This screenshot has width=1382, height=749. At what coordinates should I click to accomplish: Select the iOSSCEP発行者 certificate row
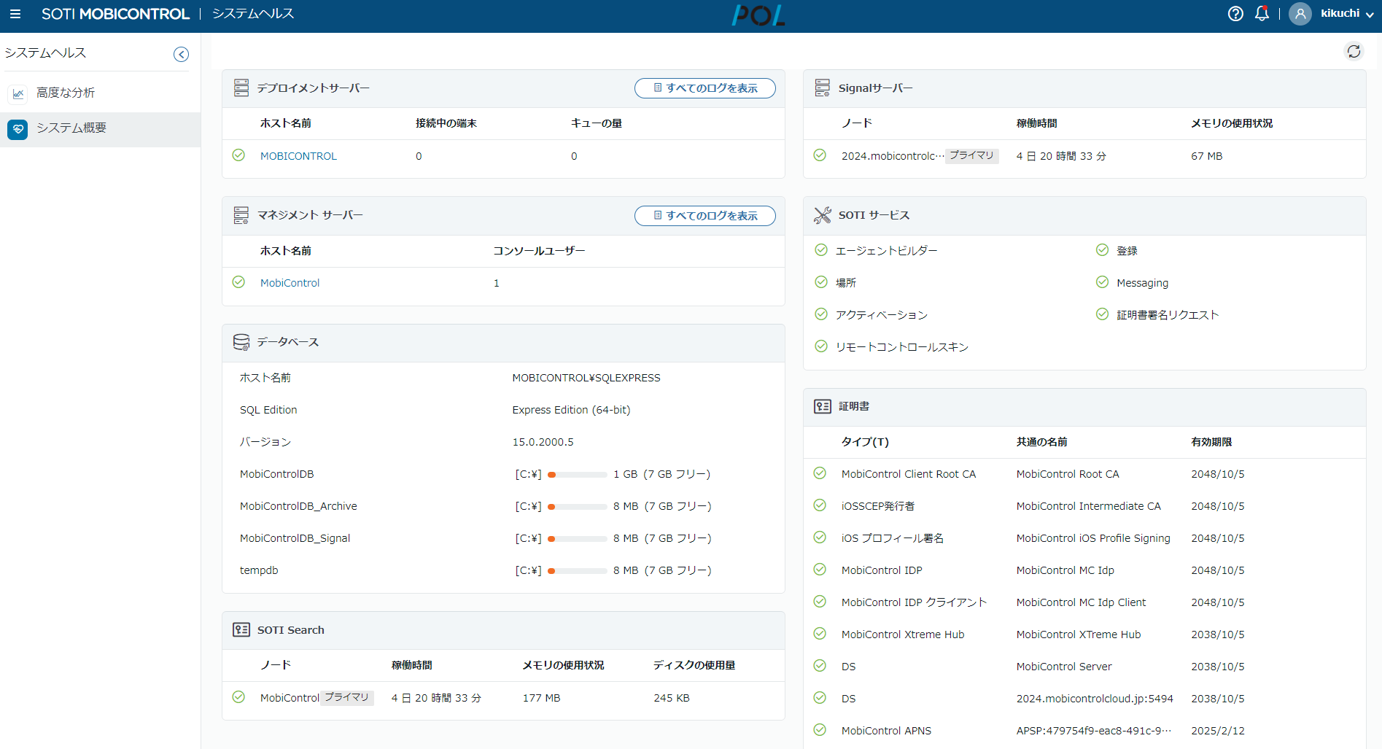(x=1084, y=506)
